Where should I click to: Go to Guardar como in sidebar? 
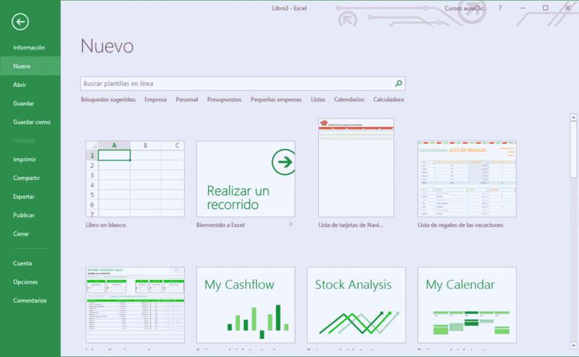click(32, 122)
